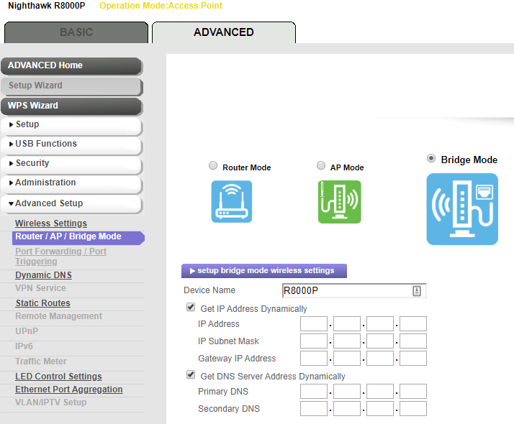The height and width of the screenshot is (424, 514).
Task: Select Router / AP / Bridge Mode menu item
Action: [x=78, y=238]
